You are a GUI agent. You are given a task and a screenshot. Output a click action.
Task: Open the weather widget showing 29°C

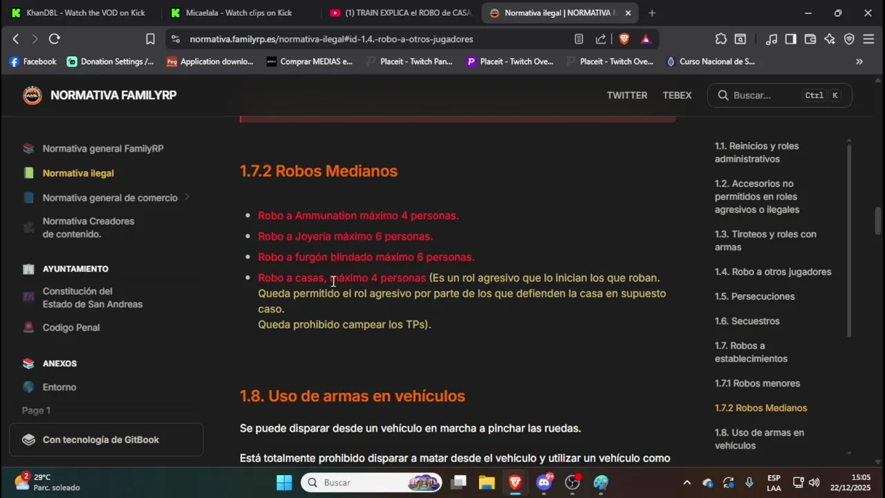tap(48, 482)
